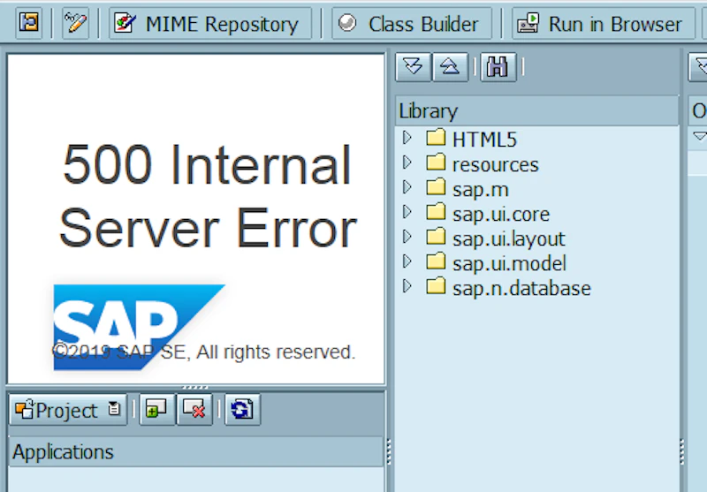Click the collapse all nodes icon above Library
The width and height of the screenshot is (707, 492).
click(450, 67)
